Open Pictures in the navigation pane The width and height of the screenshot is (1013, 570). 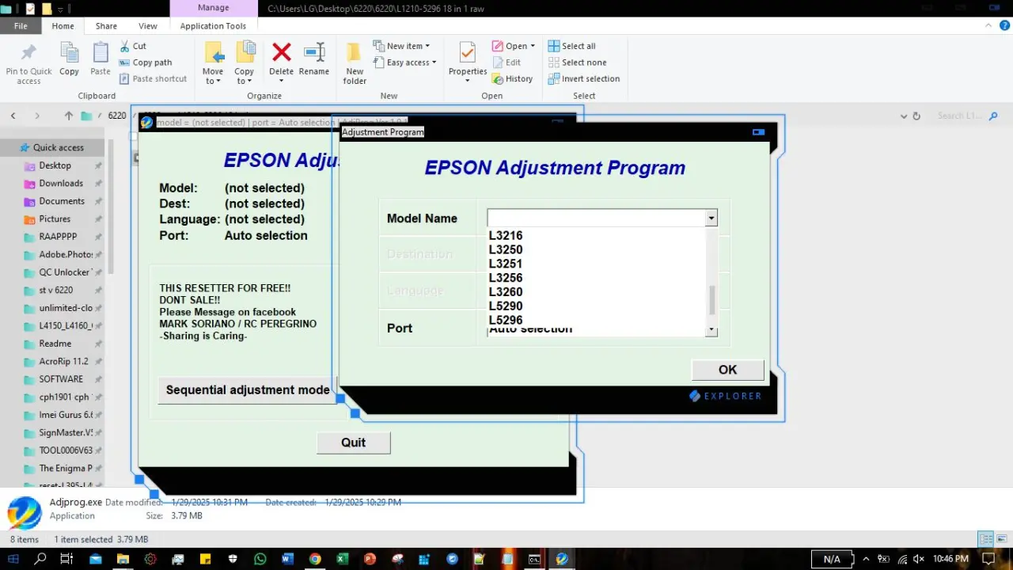tap(55, 218)
